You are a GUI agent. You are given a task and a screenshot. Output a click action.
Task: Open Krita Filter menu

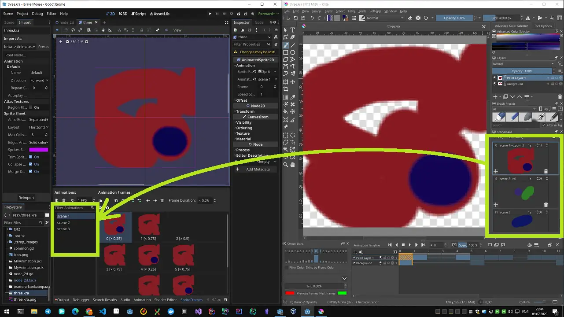[x=351, y=11]
